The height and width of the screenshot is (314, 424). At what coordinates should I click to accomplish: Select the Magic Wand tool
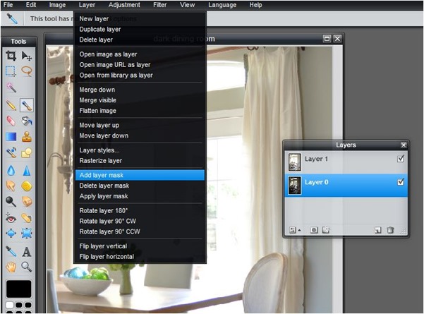pyautogui.click(x=11, y=87)
